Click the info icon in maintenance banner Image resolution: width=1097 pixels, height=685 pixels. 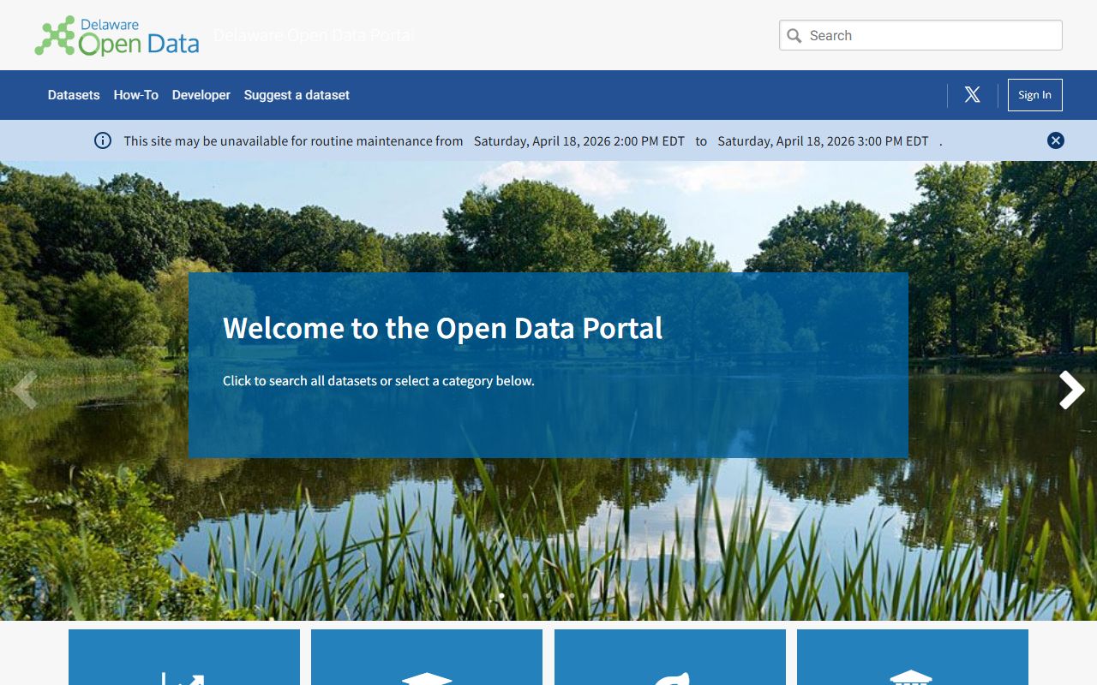[103, 140]
